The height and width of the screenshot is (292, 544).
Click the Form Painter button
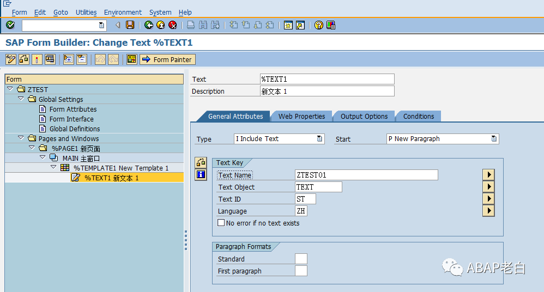(168, 59)
